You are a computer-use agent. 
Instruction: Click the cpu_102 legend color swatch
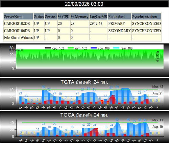coord(48,48)
